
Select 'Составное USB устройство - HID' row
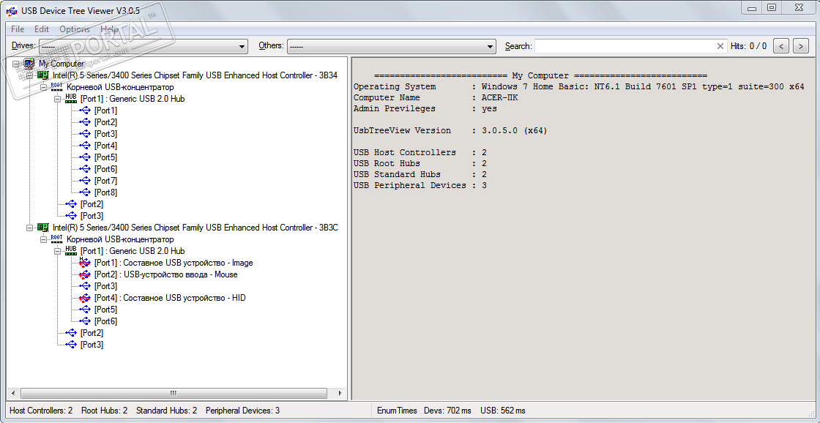coord(170,298)
